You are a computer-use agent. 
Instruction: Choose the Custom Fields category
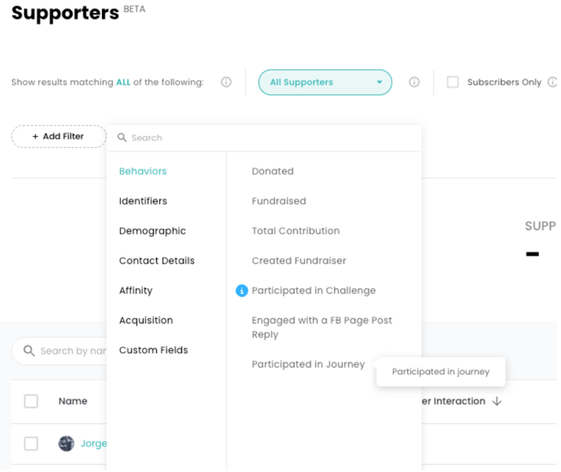tap(154, 350)
